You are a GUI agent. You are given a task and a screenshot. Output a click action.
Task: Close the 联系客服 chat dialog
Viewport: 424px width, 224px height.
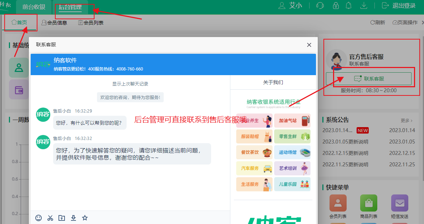point(309,45)
